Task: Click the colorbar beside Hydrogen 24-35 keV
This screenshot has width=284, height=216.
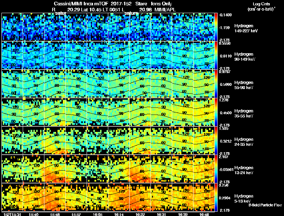Action: tap(216, 140)
